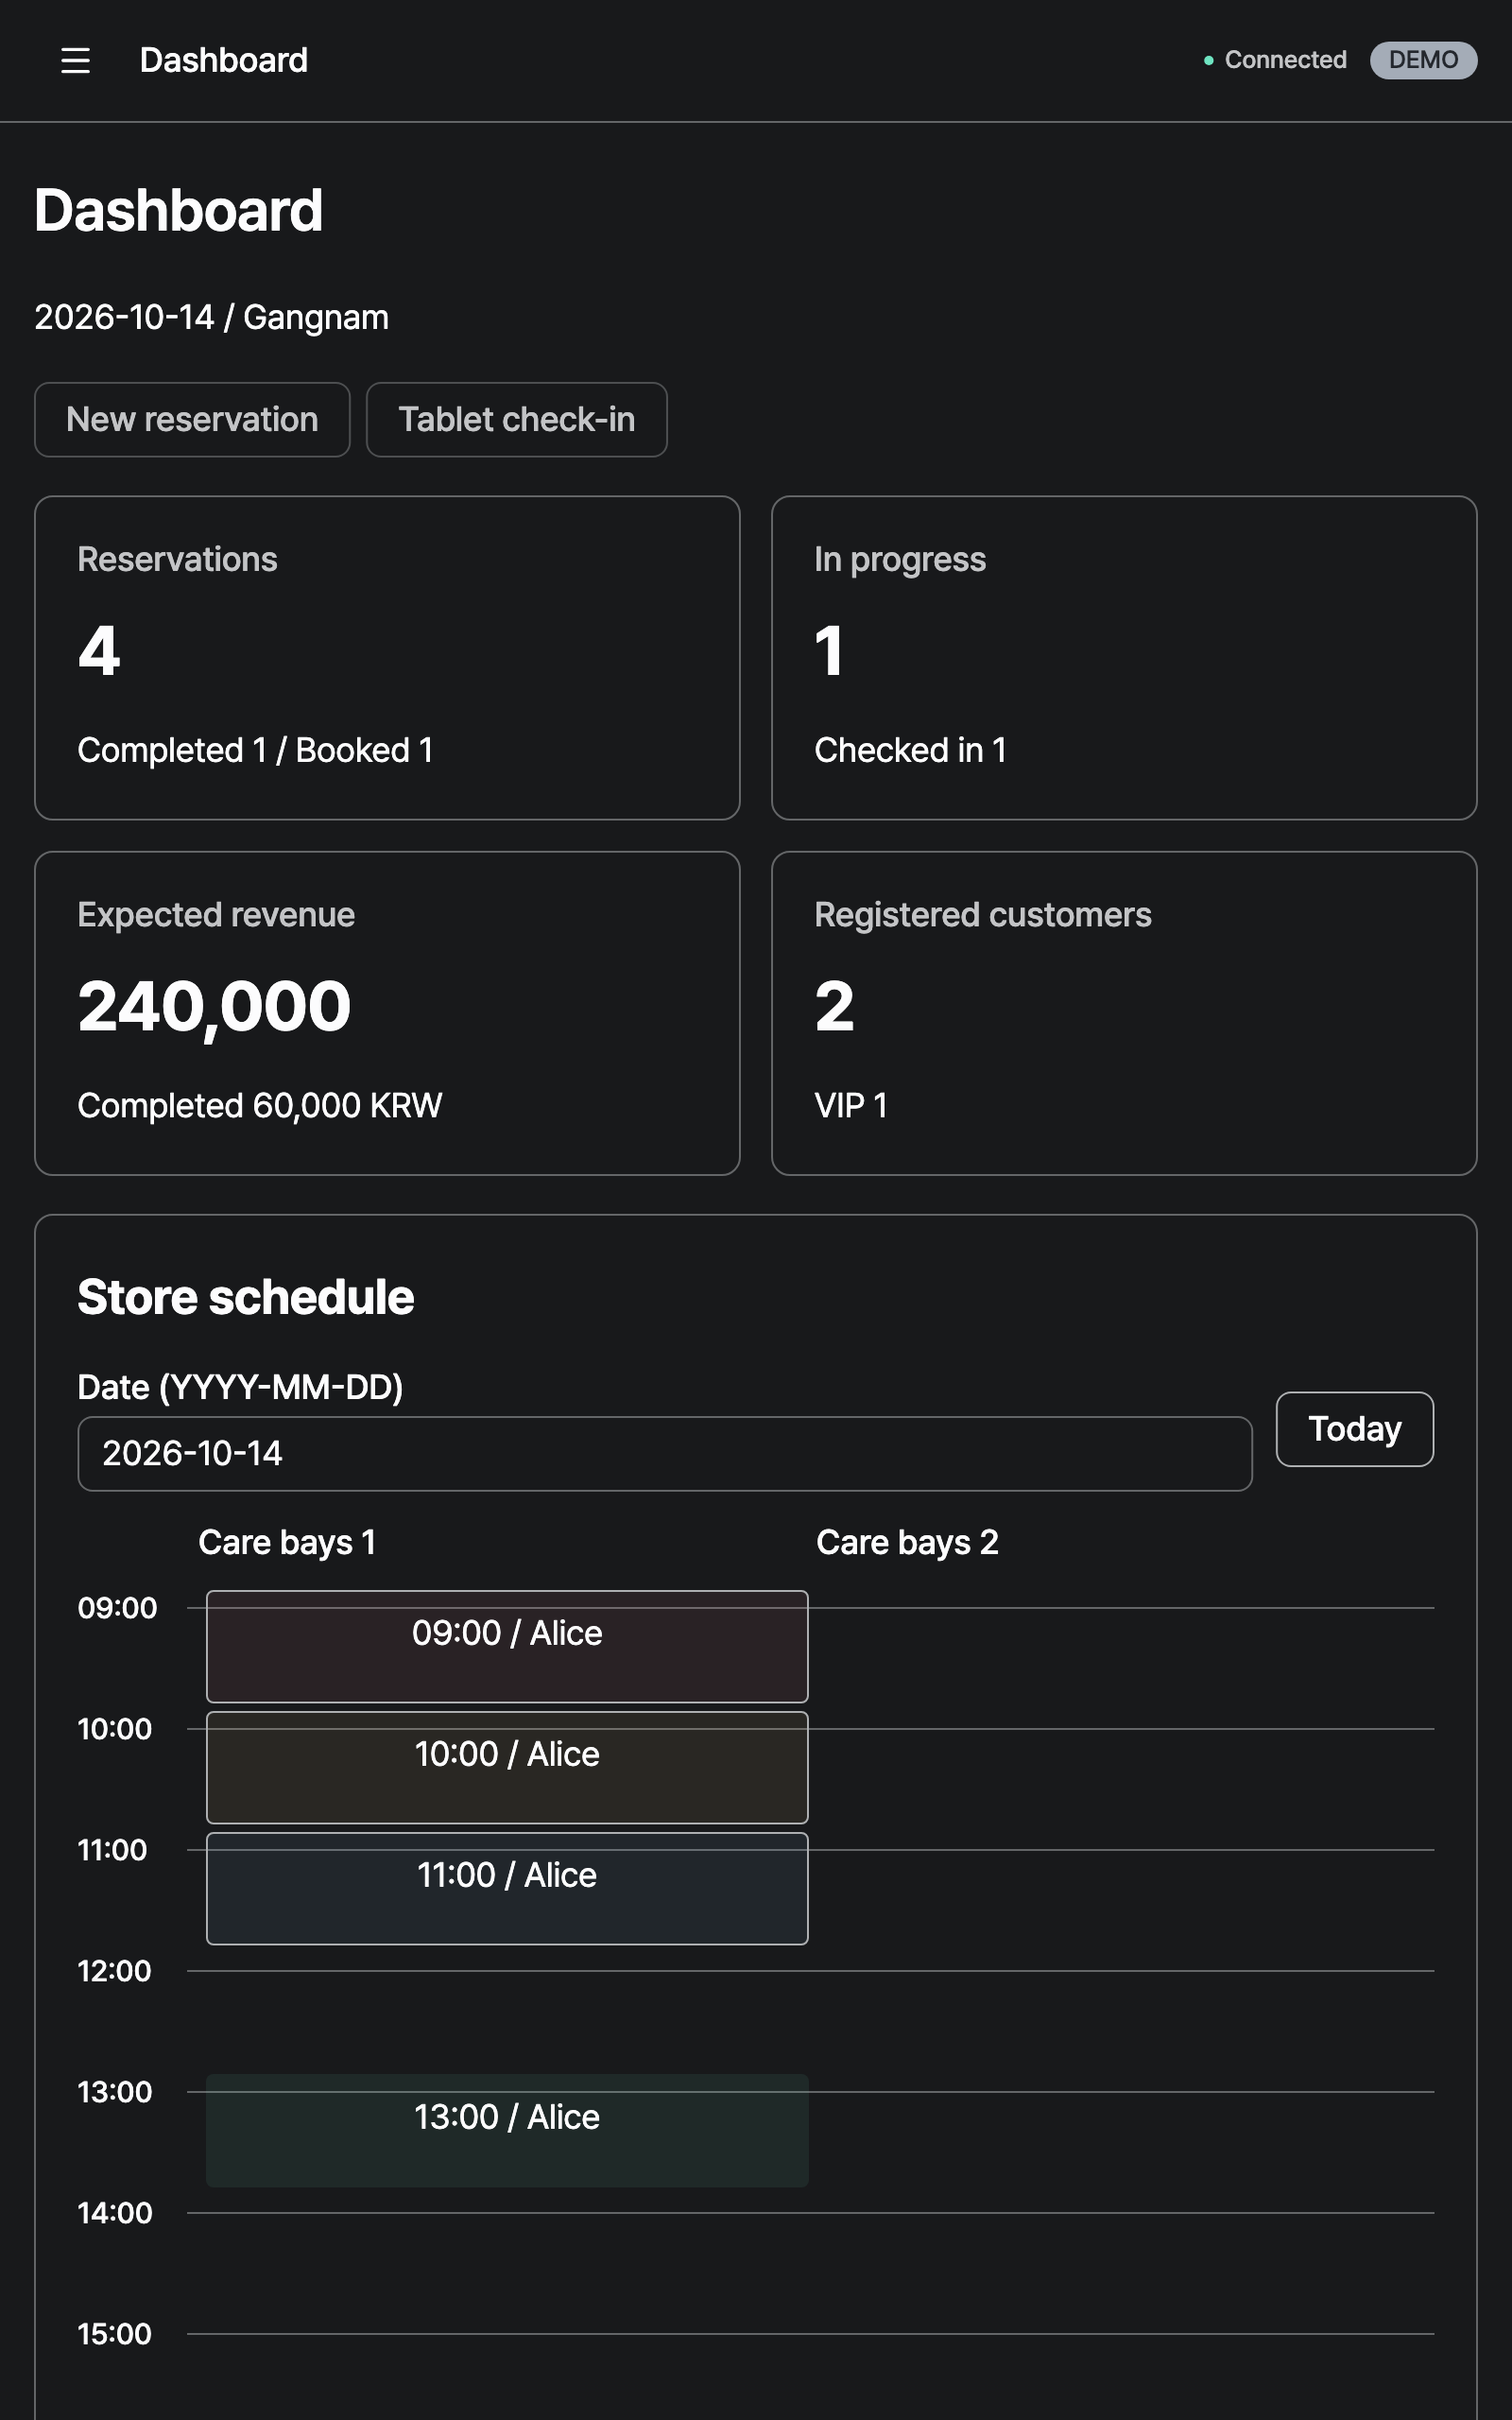Click the Completed 1 / Booked 1 text
This screenshot has height=2420, width=1512.
[255, 750]
